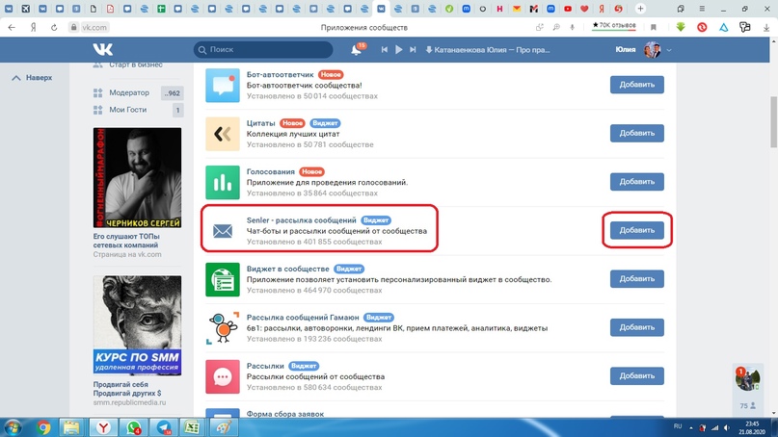The height and width of the screenshot is (437, 778).
Task: Open the Черников Сергей ad image
Action: tap(138, 178)
